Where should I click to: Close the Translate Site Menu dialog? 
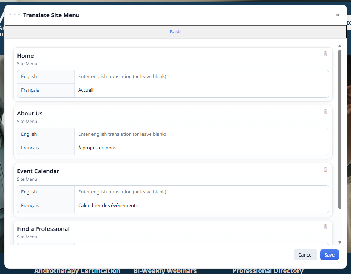pyautogui.click(x=337, y=15)
